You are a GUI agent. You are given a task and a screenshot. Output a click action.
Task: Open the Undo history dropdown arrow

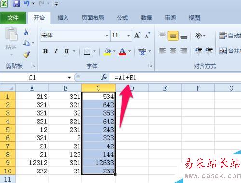(33, 3)
